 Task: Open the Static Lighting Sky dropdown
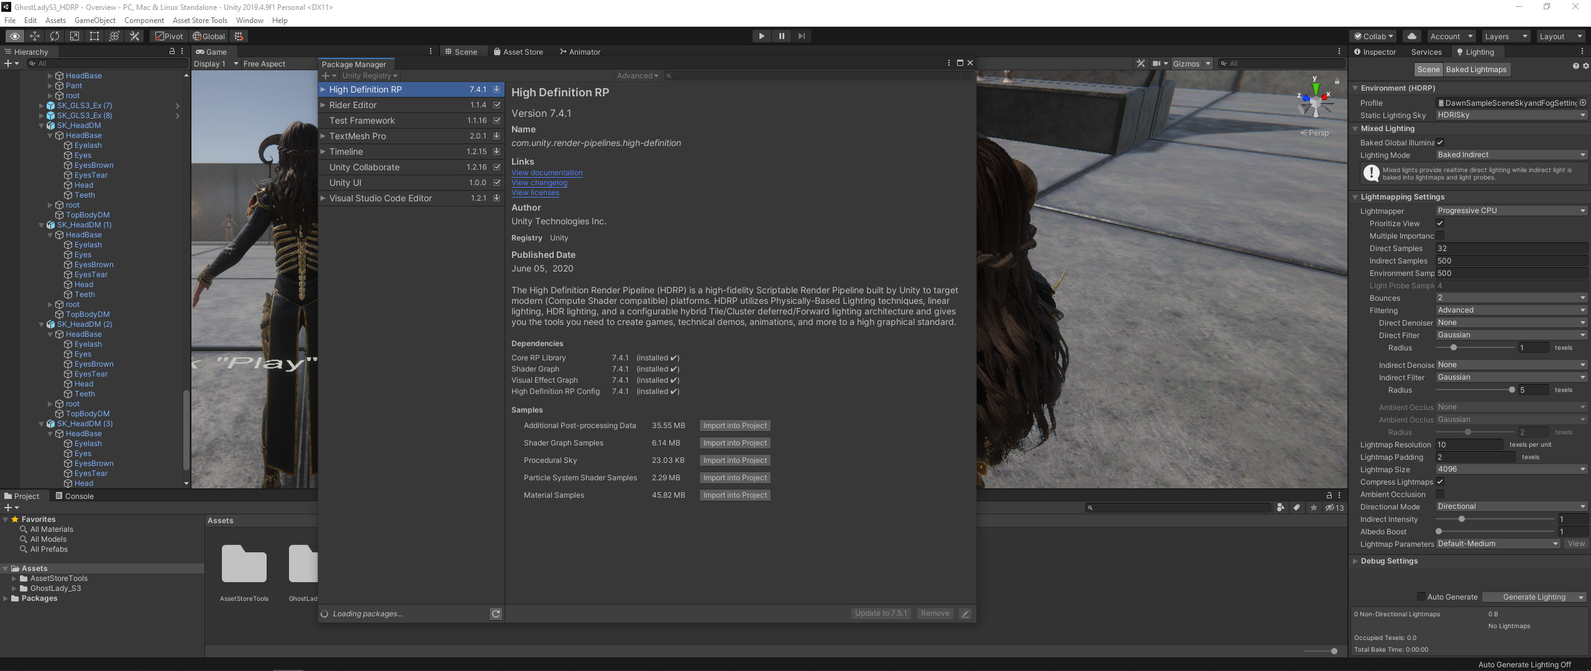[1511, 115]
